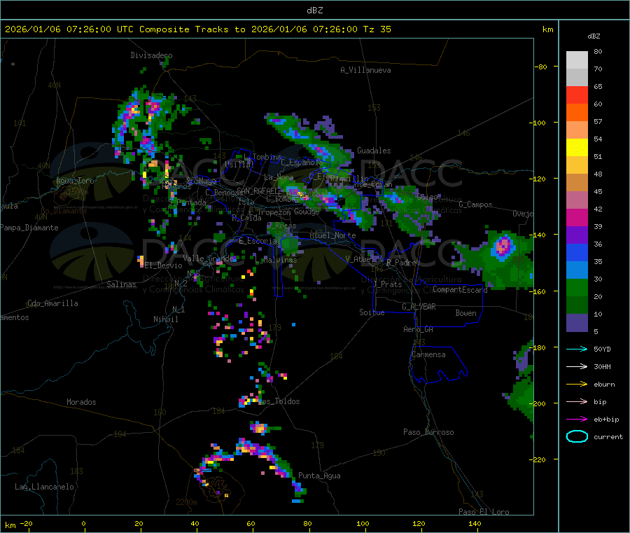Click the 30HM white arrow legend icon
The width and height of the screenshot is (630, 533).
click(577, 366)
